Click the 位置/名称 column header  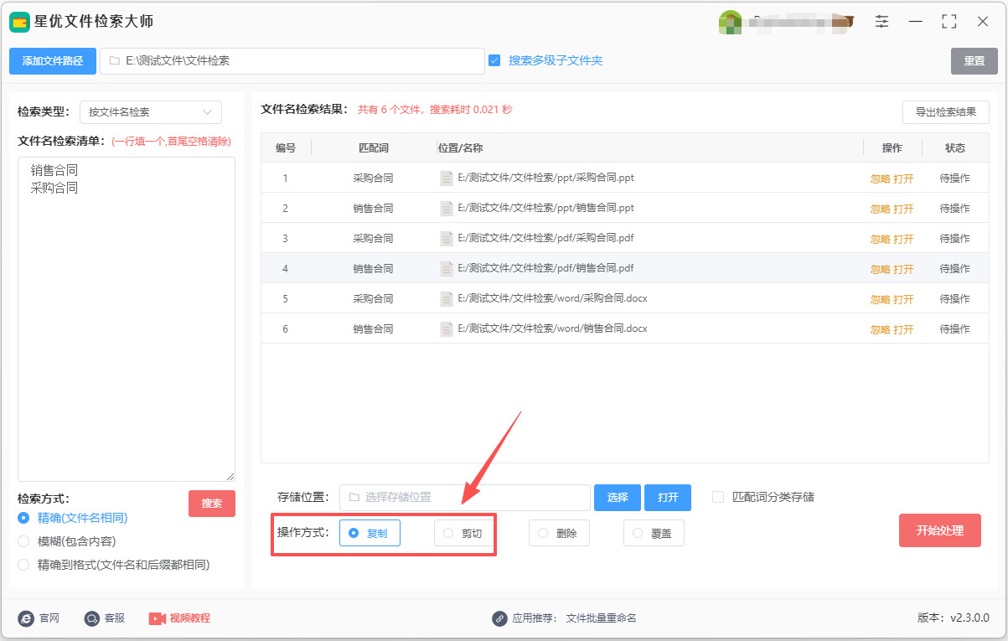tap(460, 148)
